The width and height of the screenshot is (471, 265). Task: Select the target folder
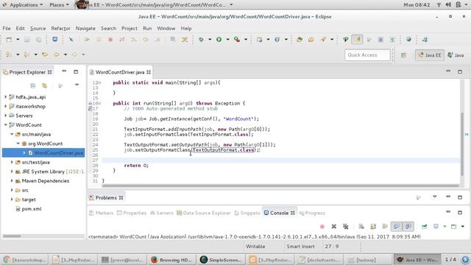pos(25,199)
